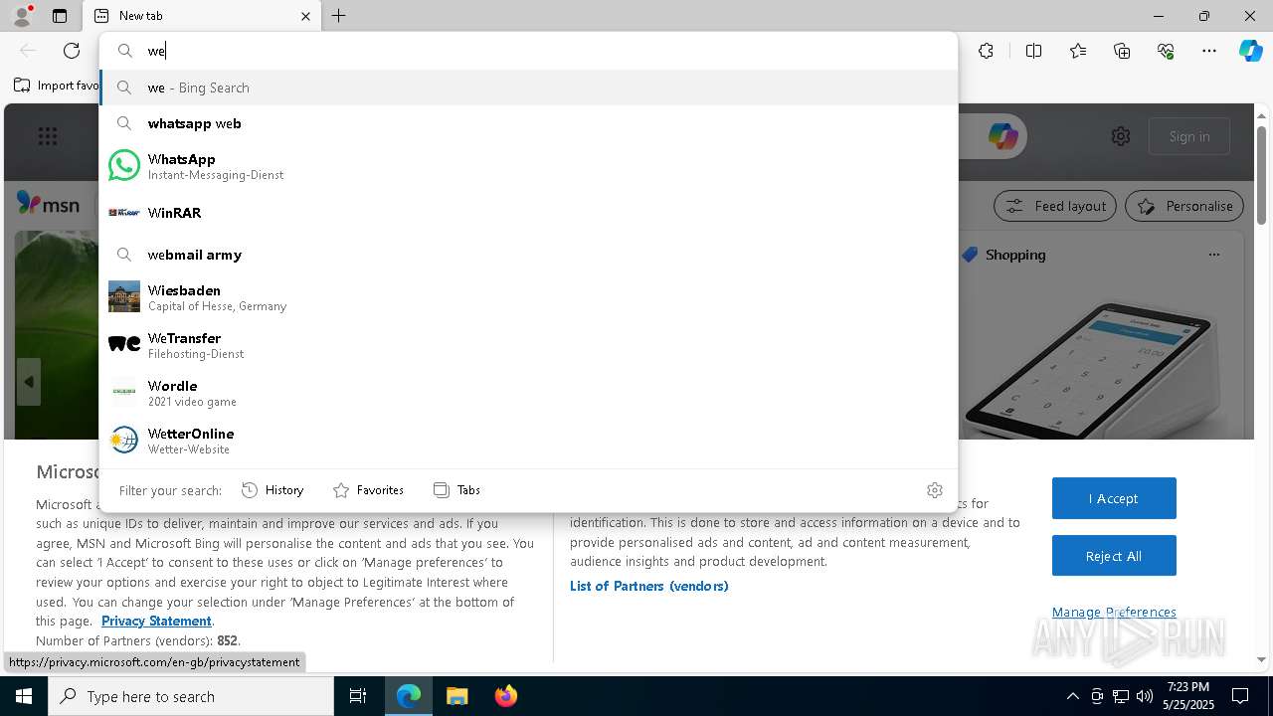The image size is (1273, 716).
Task: Open the Copilot logo on MSN page
Action: [1002, 136]
